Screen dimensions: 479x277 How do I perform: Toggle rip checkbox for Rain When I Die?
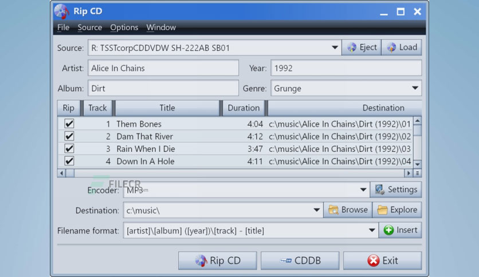tap(69, 149)
